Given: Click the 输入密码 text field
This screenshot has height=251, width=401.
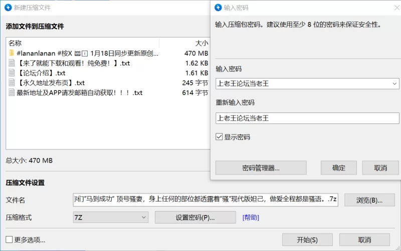Looking at the screenshot, I should tap(307, 83).
